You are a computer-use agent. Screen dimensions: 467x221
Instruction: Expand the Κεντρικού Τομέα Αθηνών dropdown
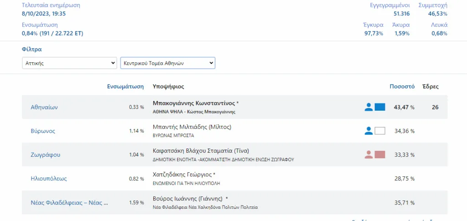167,63
